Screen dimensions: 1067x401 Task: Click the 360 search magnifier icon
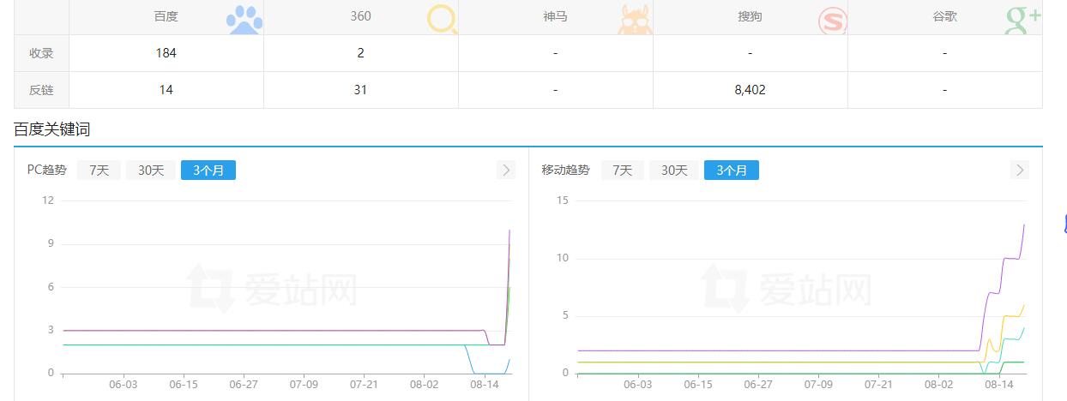443,20
